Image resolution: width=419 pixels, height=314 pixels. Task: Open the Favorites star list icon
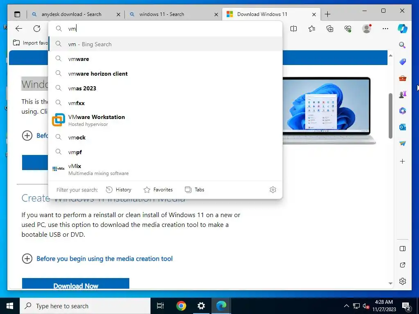point(311,29)
